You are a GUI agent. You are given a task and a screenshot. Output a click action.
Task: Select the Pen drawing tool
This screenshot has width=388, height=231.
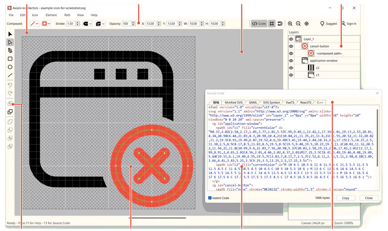pos(10,51)
